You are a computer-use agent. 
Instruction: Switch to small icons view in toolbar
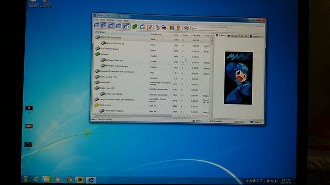click(119, 26)
